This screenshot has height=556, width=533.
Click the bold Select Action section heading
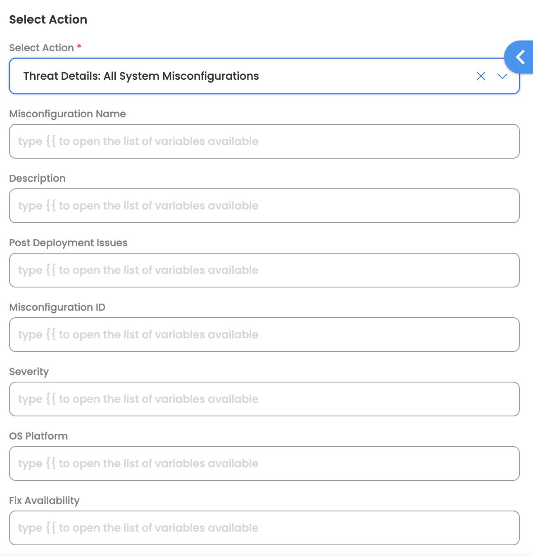coord(48,19)
